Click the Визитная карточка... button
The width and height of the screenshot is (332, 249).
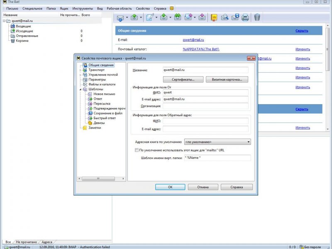coord(227,80)
